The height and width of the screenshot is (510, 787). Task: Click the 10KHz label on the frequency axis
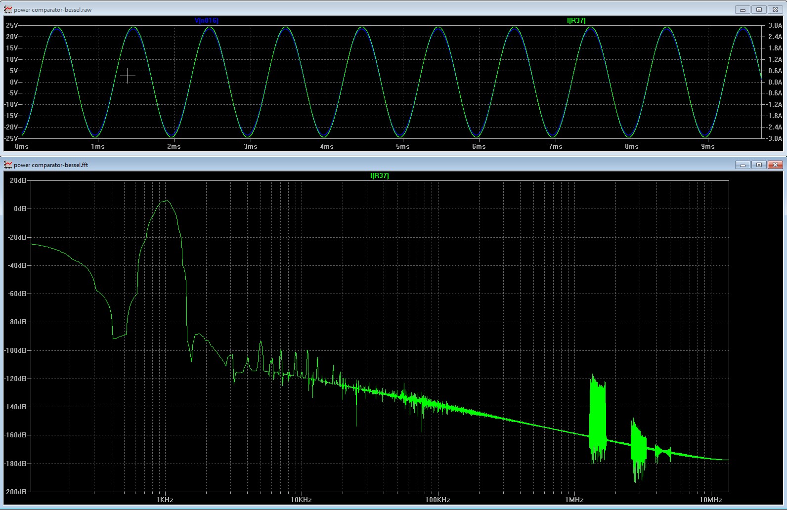pos(301,500)
